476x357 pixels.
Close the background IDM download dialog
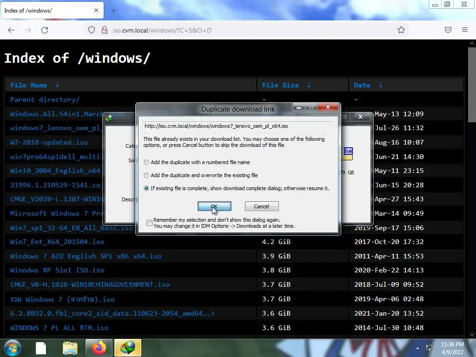[x=360, y=117]
